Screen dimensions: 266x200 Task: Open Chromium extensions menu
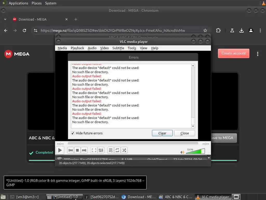click(218, 30)
